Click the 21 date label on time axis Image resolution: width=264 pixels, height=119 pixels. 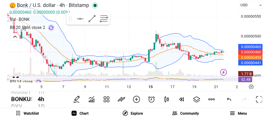click(216, 87)
